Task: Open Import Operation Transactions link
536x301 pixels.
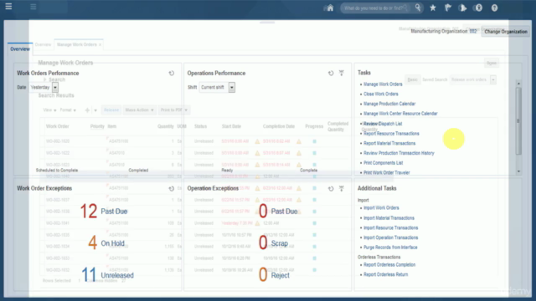Action: click(x=391, y=237)
